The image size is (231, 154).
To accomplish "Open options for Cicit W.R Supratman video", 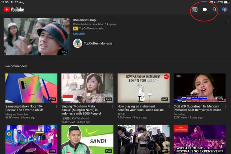I will (x=225, y=107).
